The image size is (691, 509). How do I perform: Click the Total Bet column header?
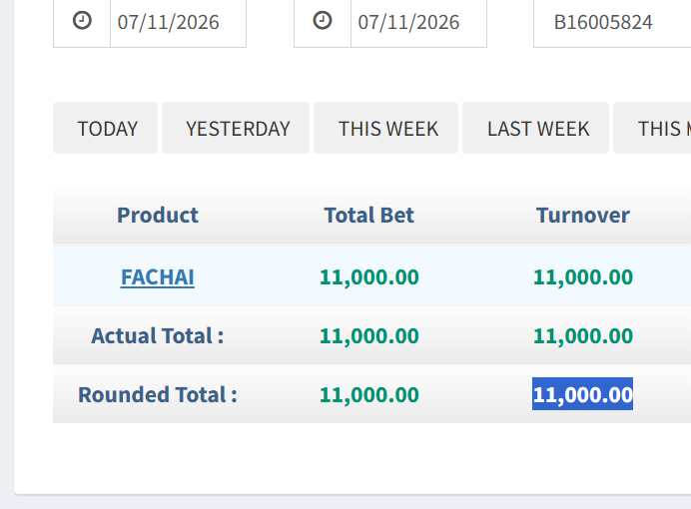pyautogui.click(x=369, y=216)
